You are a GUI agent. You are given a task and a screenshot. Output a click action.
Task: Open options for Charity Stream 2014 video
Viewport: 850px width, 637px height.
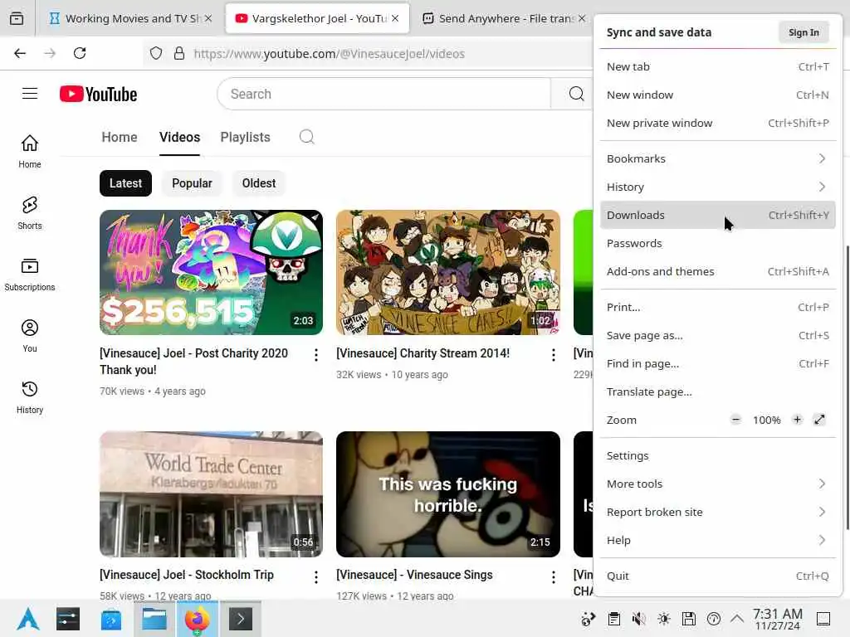553,355
